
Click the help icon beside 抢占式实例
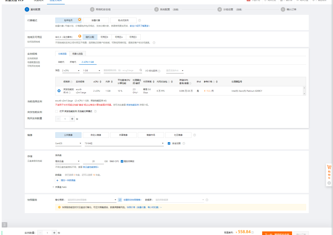(139, 21)
